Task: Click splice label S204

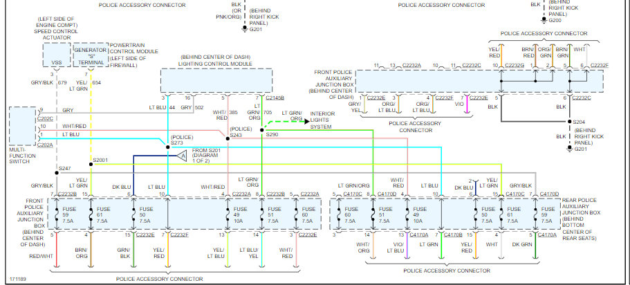Action: (x=579, y=122)
